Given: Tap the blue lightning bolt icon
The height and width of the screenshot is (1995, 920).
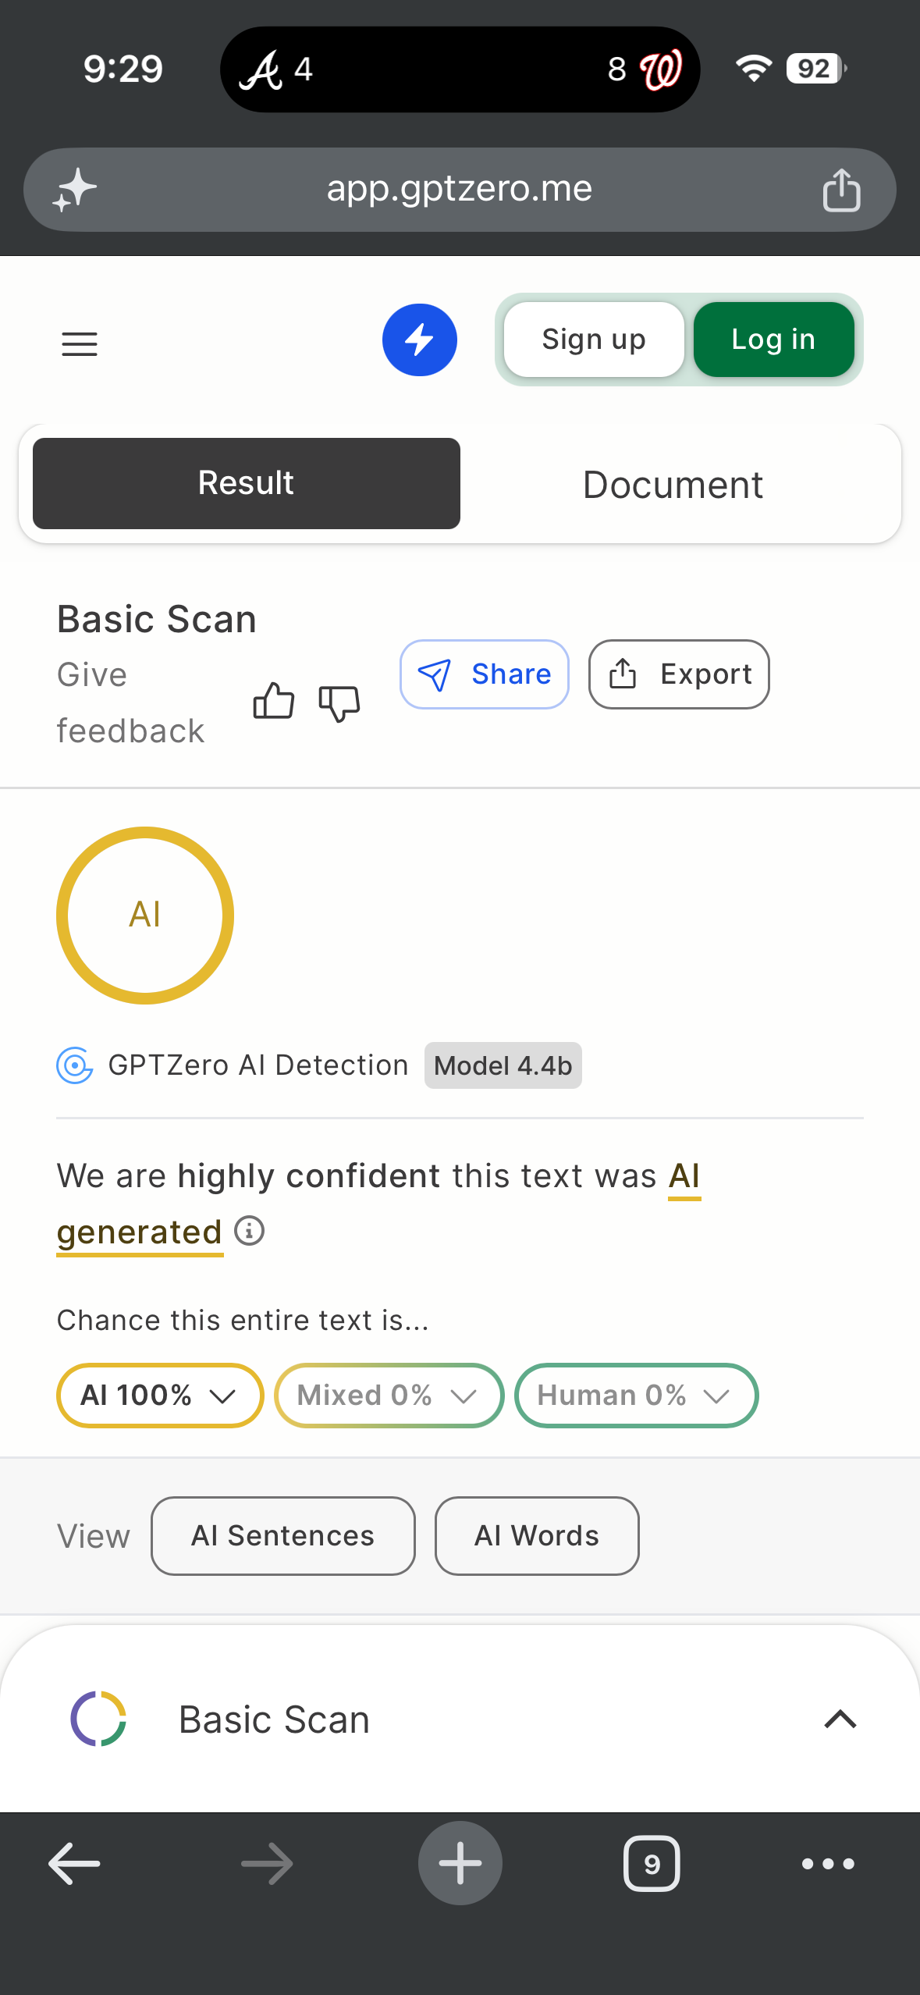Looking at the screenshot, I should 420,340.
